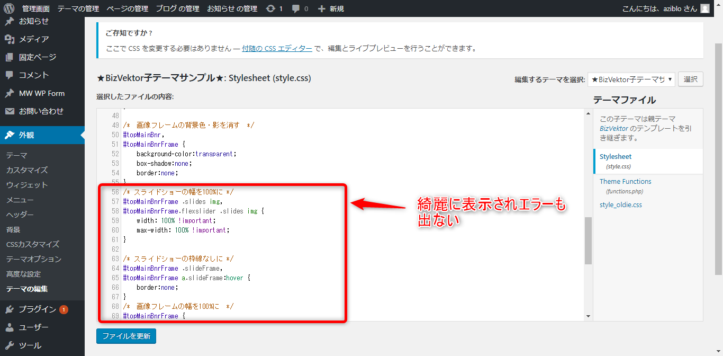This screenshot has width=723, height=356.
Task: Click the BizVektor parent theme link
Action: point(614,129)
